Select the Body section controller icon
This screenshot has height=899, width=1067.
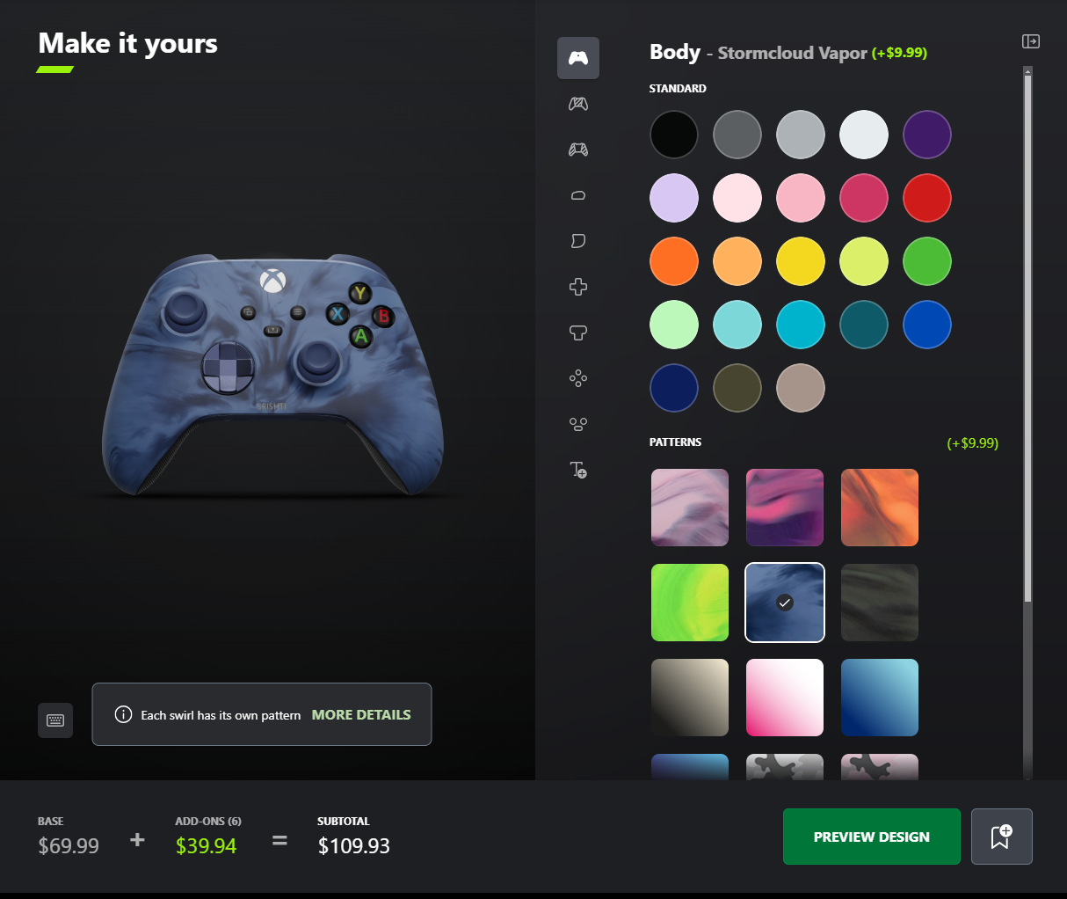tap(578, 58)
